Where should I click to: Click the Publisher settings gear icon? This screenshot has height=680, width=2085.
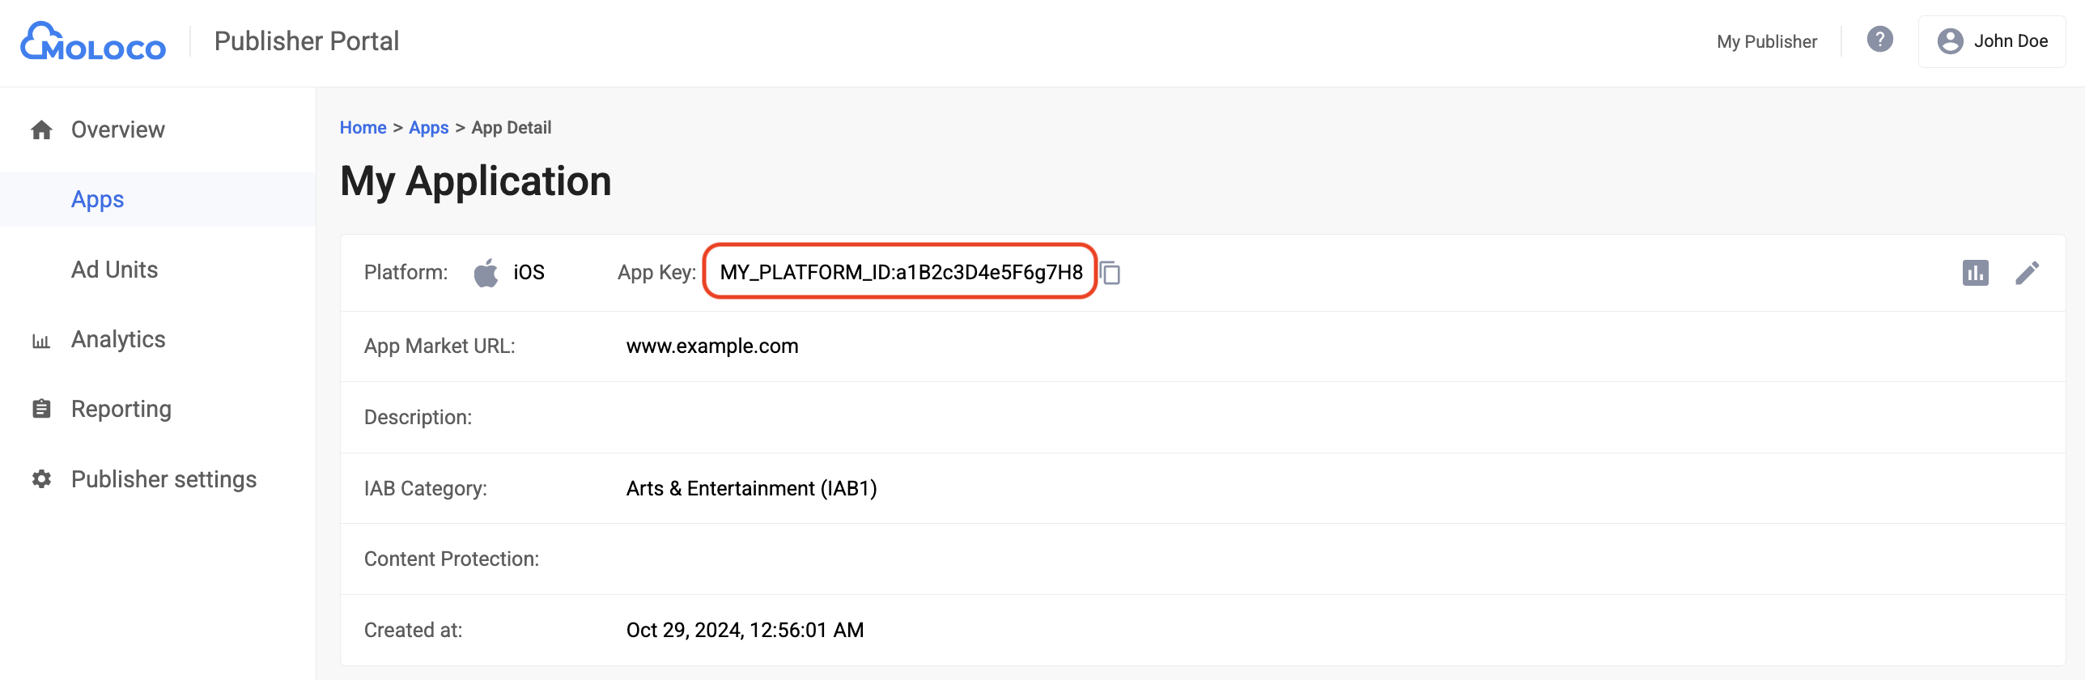pyautogui.click(x=41, y=479)
